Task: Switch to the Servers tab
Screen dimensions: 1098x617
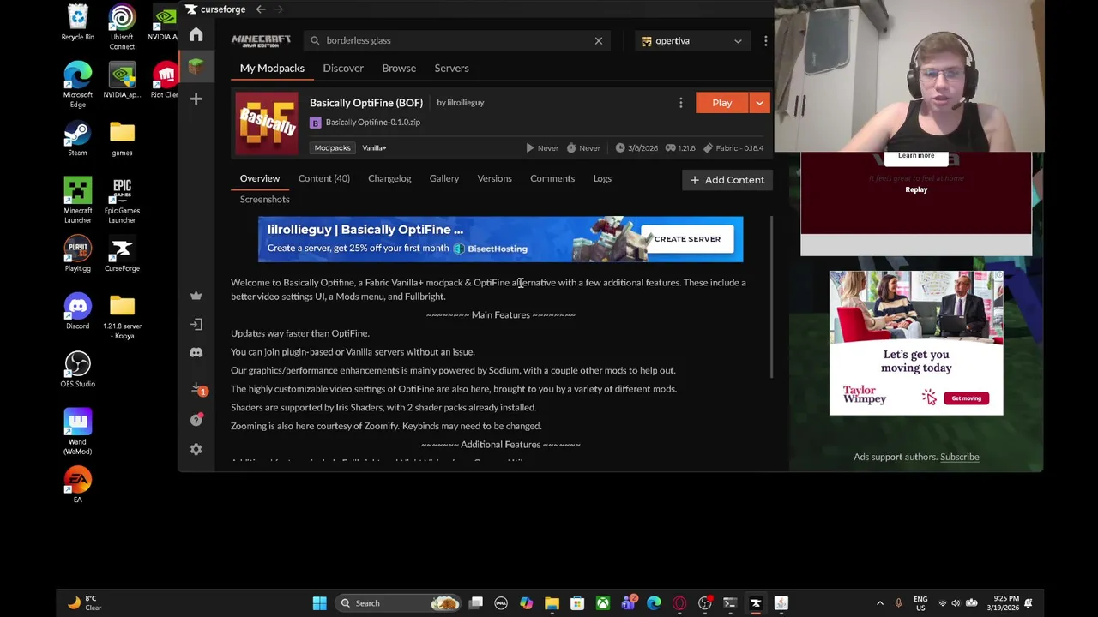Action: coord(451,68)
